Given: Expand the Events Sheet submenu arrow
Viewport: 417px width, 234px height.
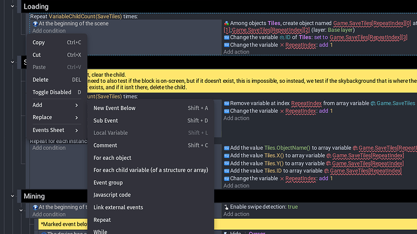Looking at the screenshot, I should (x=77, y=131).
